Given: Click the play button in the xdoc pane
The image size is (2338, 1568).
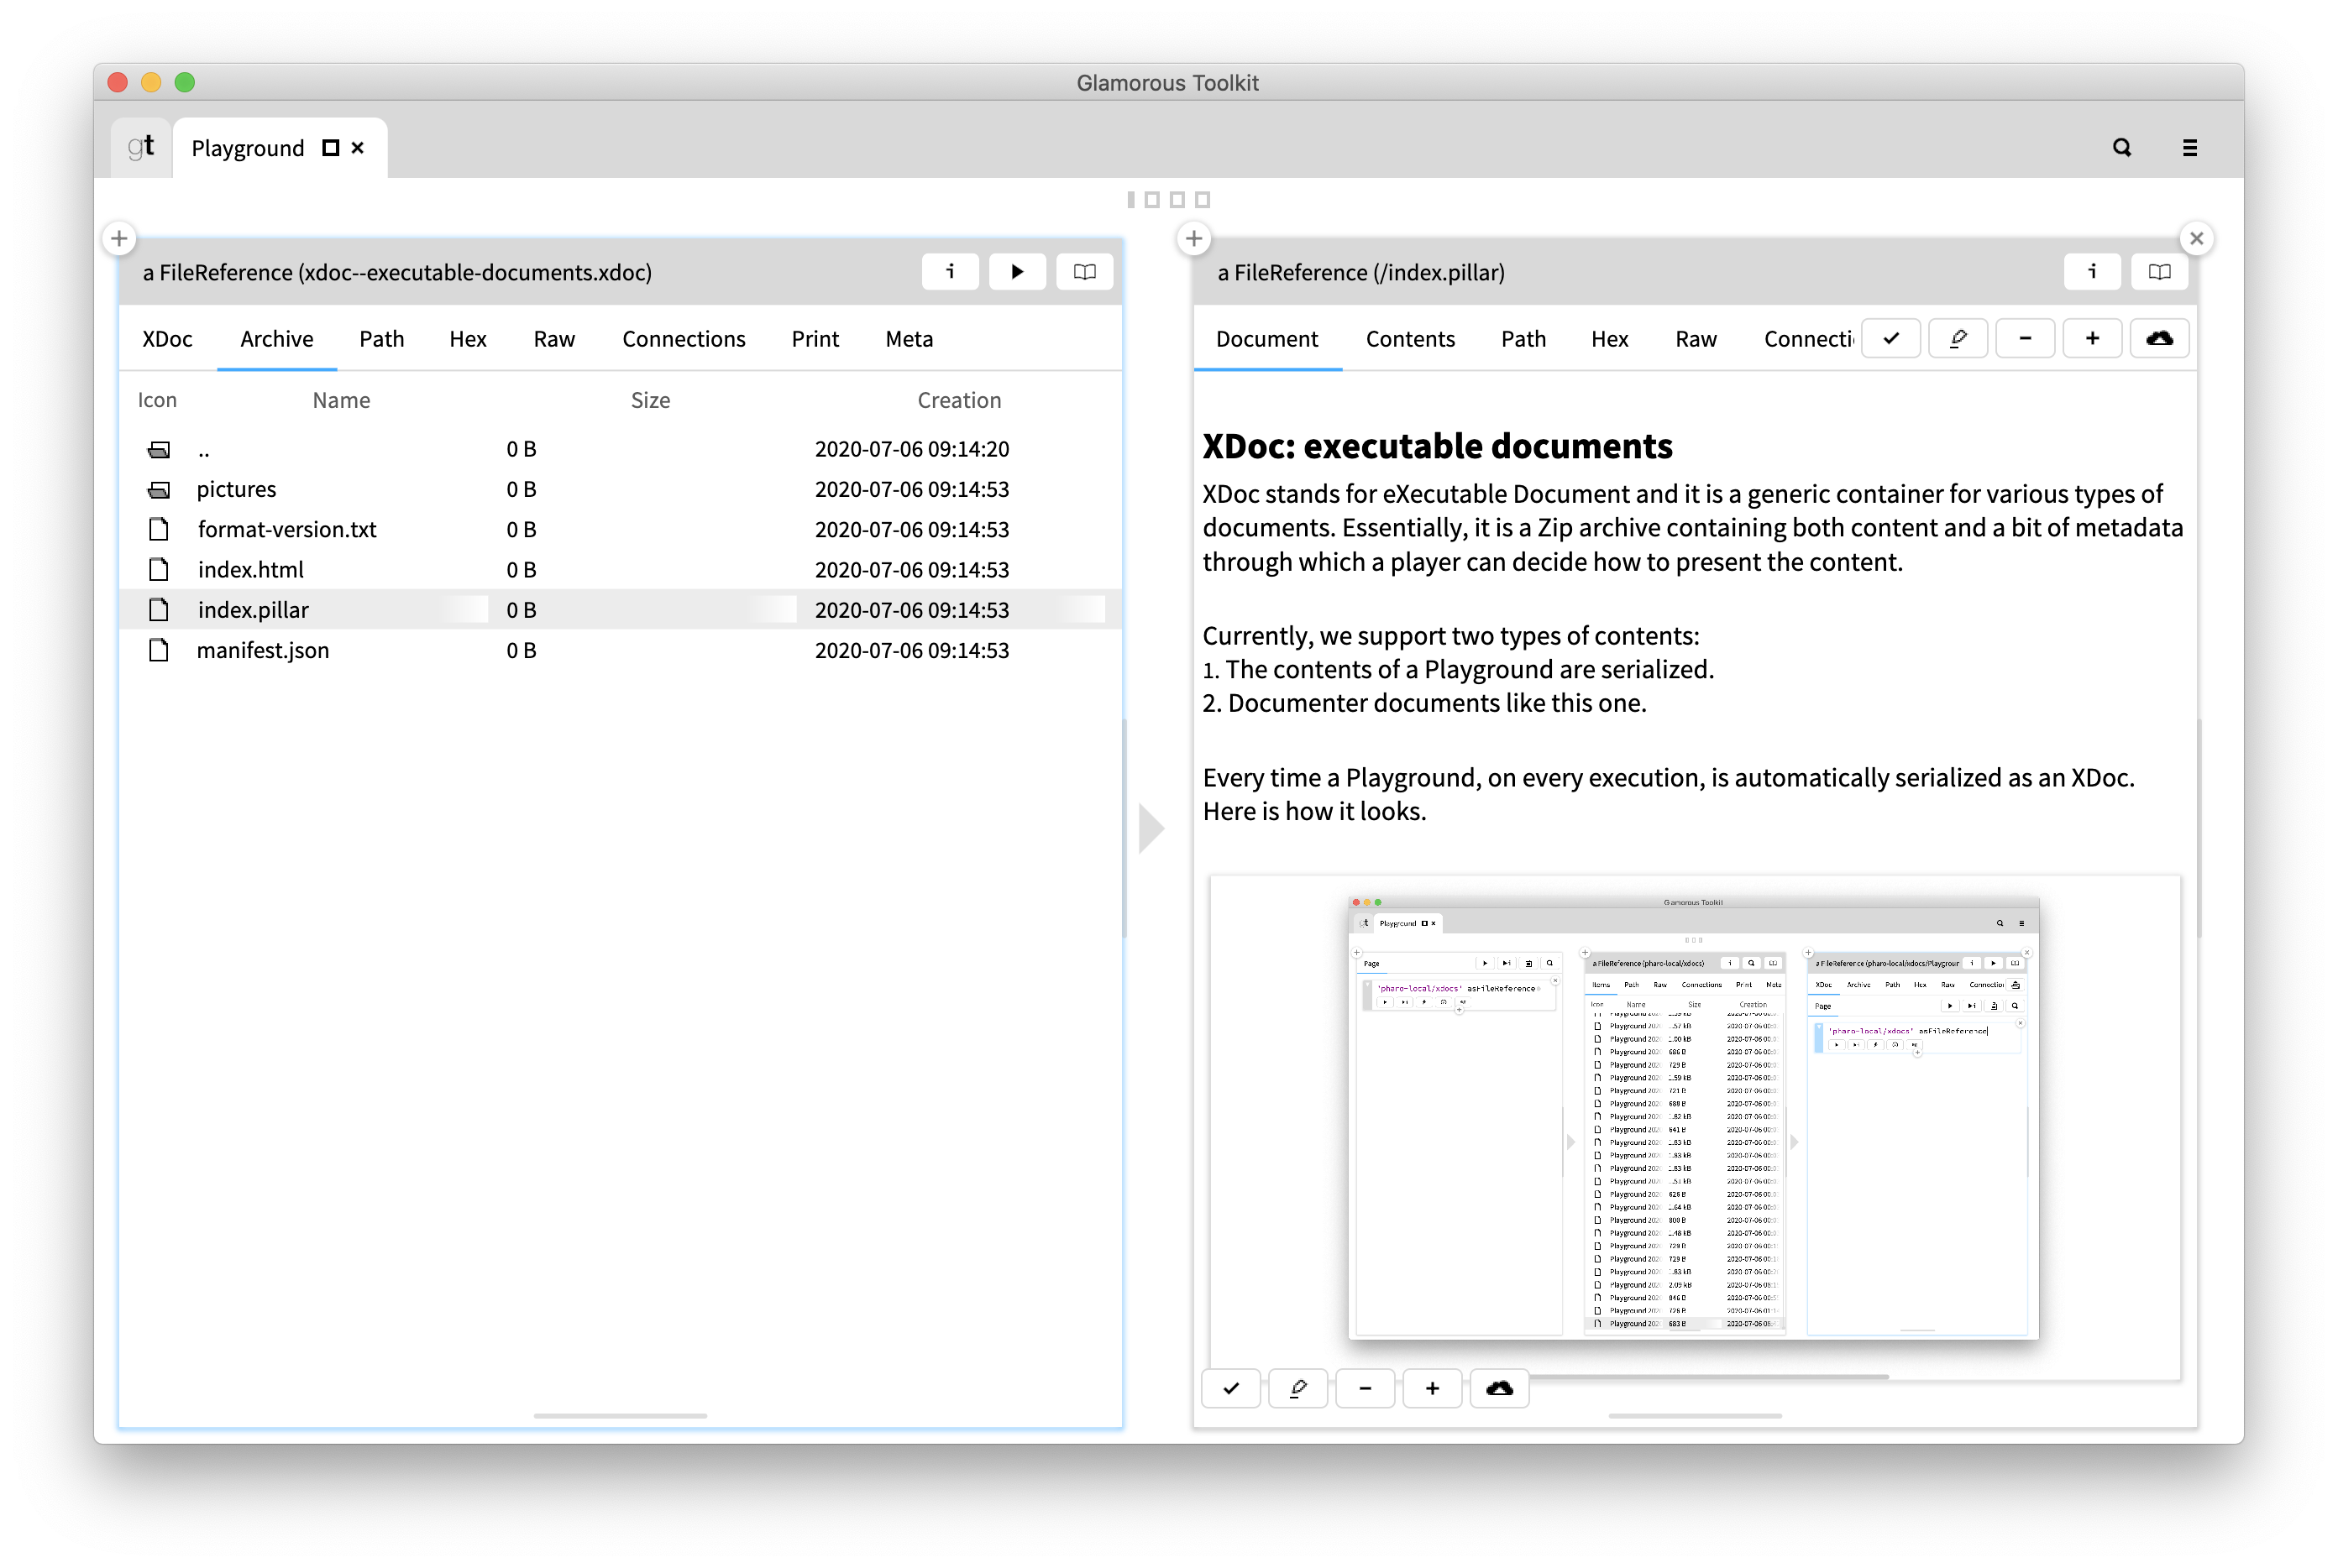Looking at the screenshot, I should pos(1016,271).
